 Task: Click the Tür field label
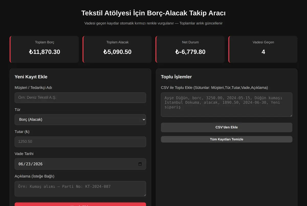[x=18, y=110]
